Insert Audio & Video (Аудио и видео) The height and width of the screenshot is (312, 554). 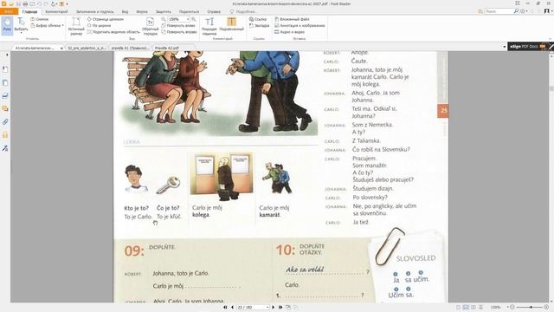pos(289,32)
